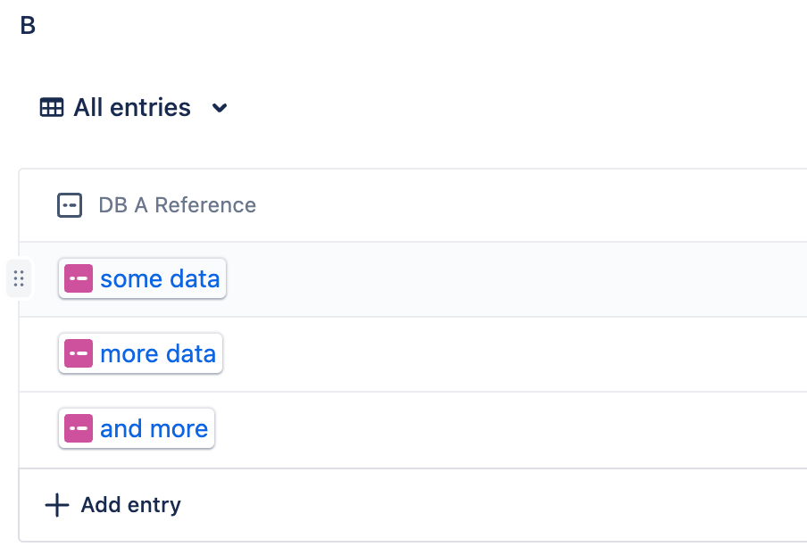807x555 pixels.
Task: Click the empty space right of Add entry
Action: pyautogui.click(x=491, y=505)
